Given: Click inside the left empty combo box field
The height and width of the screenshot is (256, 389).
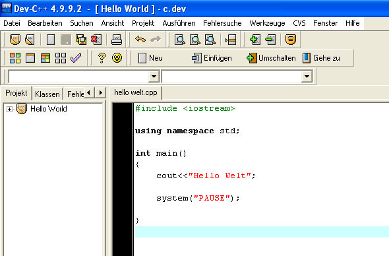Looking at the screenshot, I should tap(79, 77).
